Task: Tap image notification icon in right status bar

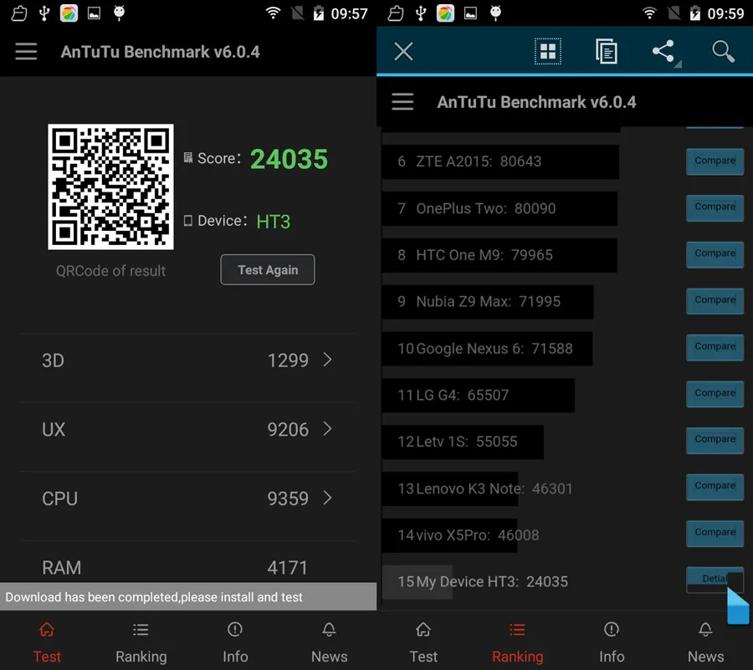Action: pos(470,13)
